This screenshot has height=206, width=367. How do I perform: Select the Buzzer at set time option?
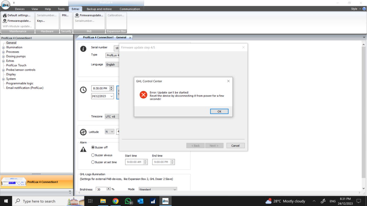[93, 162]
